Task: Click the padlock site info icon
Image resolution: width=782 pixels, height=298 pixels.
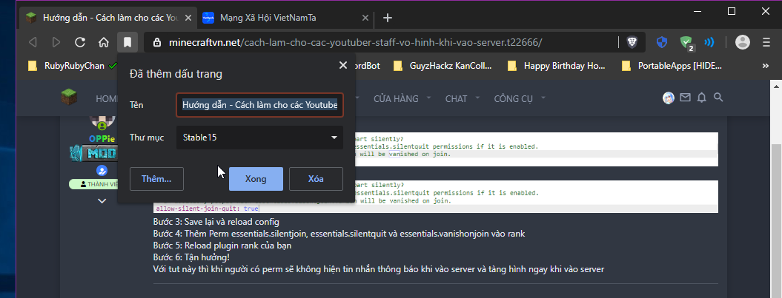Action: coord(157,42)
